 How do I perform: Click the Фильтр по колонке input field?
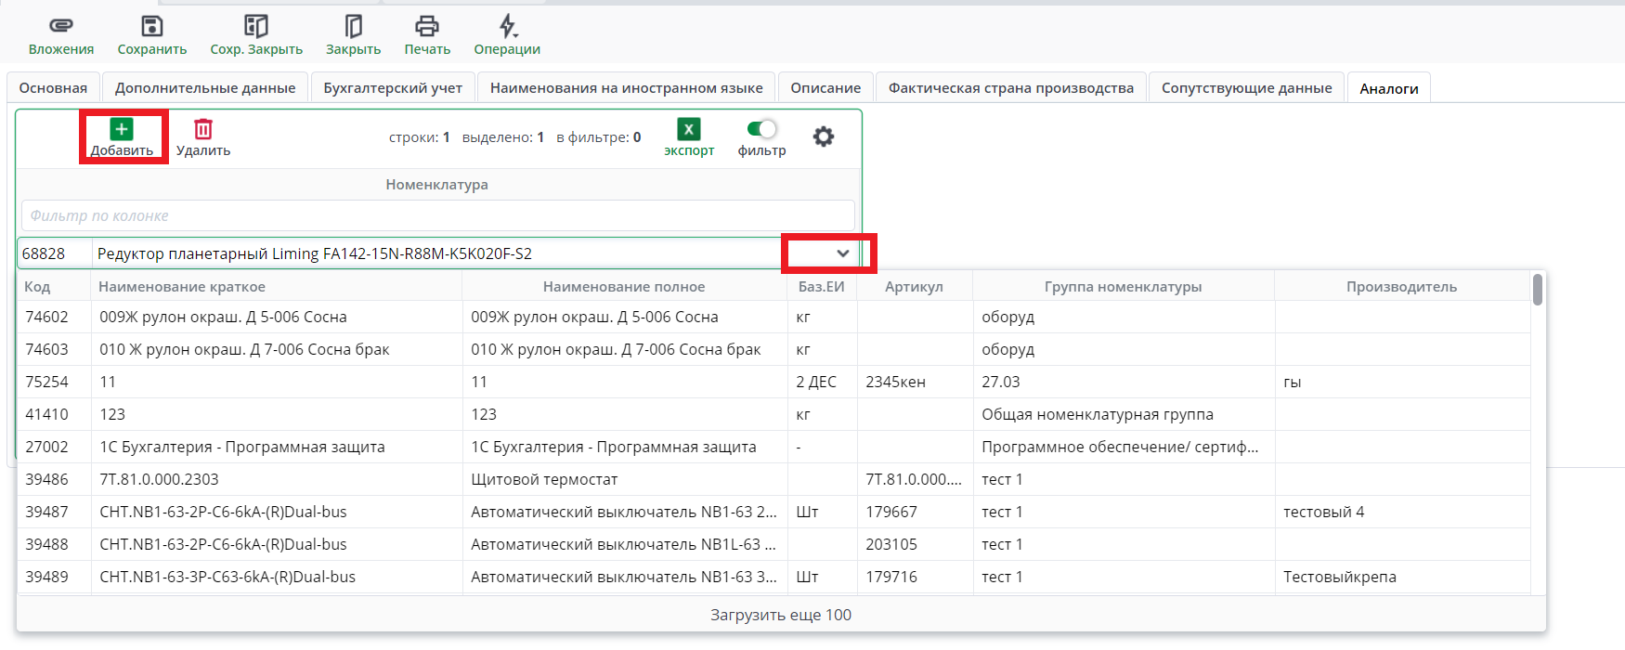(x=437, y=215)
